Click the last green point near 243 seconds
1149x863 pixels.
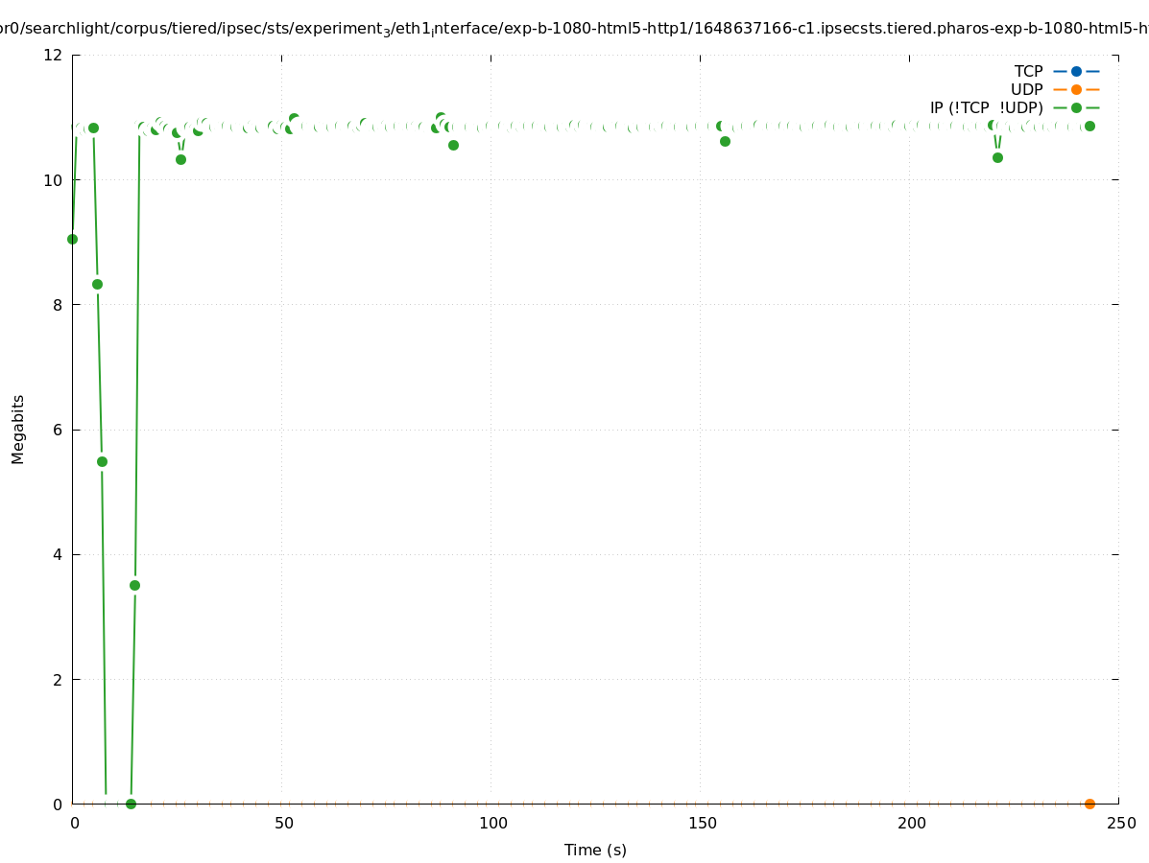[1089, 126]
